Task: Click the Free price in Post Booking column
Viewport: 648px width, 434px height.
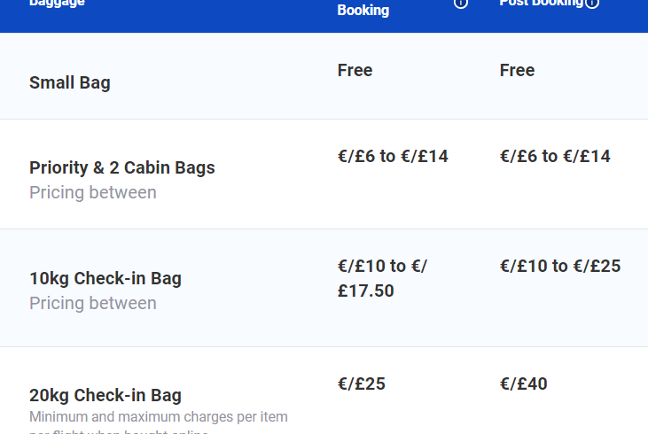Action: (x=517, y=70)
